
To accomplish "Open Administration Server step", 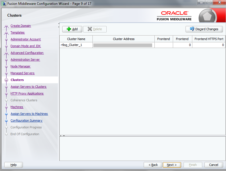I will click(x=25, y=60).
